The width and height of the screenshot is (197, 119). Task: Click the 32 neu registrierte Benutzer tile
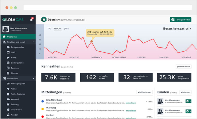135,77
